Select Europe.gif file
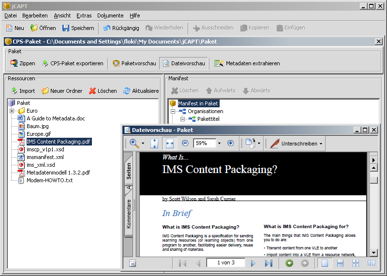Image resolution: width=387 pixels, height=276 pixels. (39, 134)
